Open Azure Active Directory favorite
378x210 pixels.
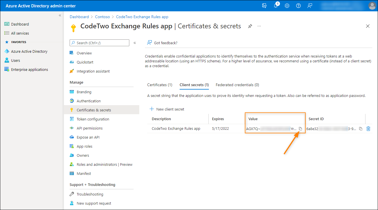tap(26, 51)
